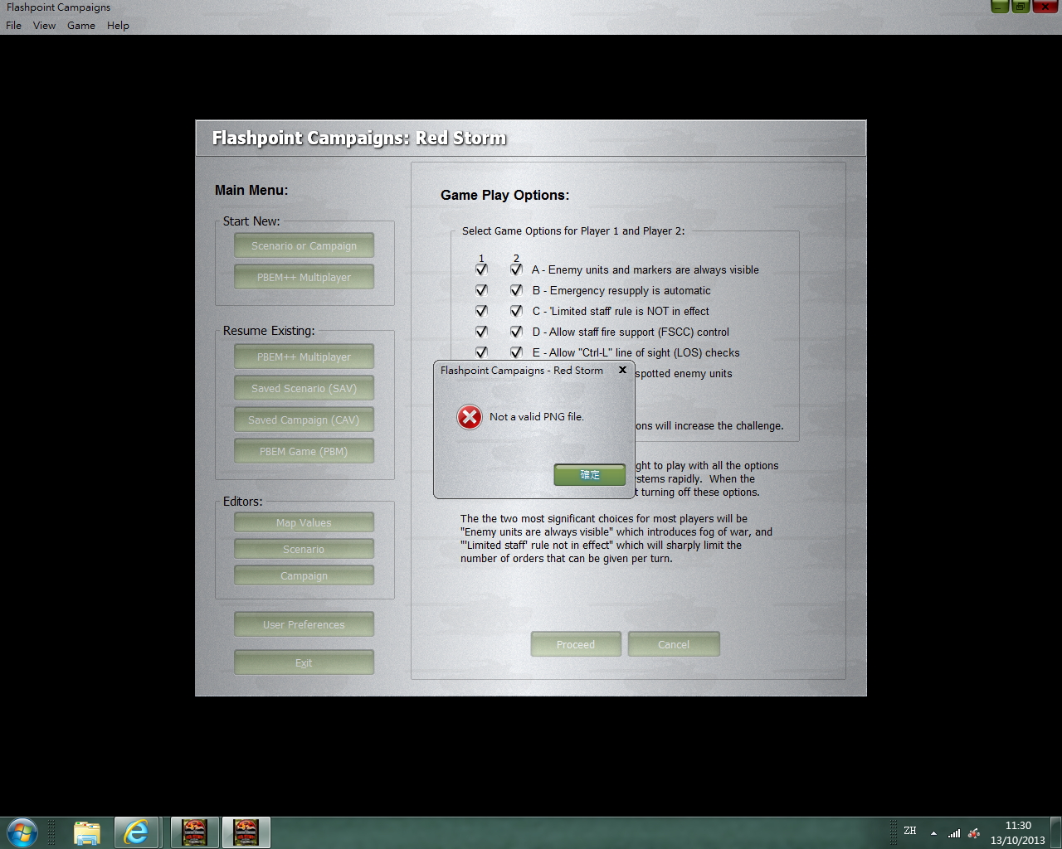Screen dimensions: 1062x849
Task: Open Windows Explorer from the taskbar
Action: [x=87, y=832]
